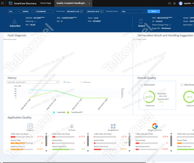Viewport: 194px width, 163px height.
Task: Toggle the TotalClientRTT legend square
Action: point(68,112)
